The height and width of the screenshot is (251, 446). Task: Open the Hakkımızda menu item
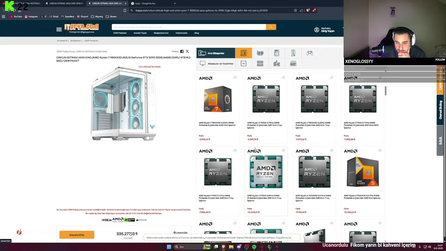pyautogui.click(x=181, y=33)
